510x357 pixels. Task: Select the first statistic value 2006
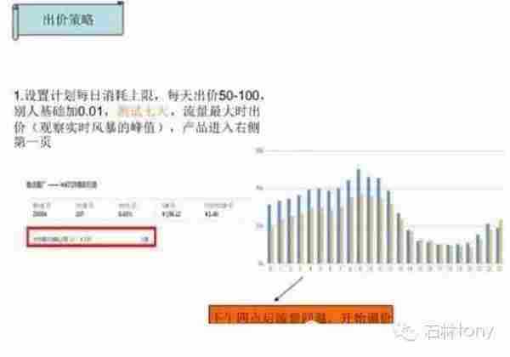point(37,216)
